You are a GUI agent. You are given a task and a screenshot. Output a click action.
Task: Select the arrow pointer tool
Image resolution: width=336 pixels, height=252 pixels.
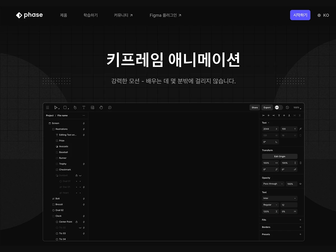tap(56, 108)
